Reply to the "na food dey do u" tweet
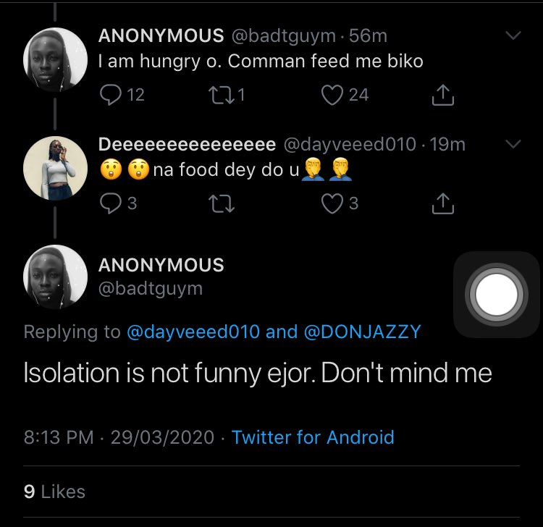Screen dimensions: 543x527 [x=110, y=204]
